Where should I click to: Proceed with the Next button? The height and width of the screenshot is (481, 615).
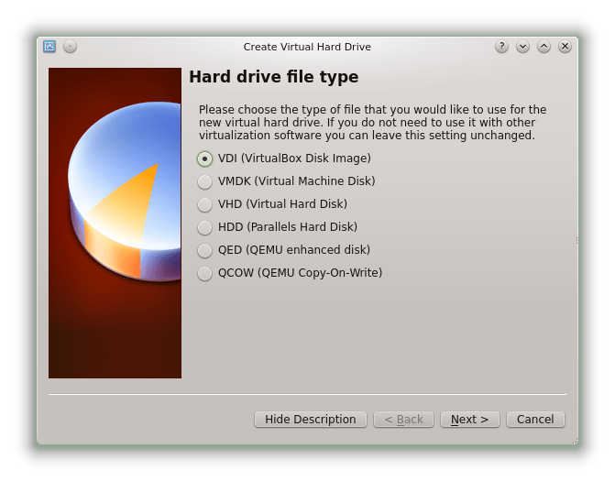pos(470,420)
